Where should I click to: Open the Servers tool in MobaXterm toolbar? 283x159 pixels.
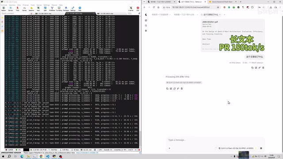point(11,9)
